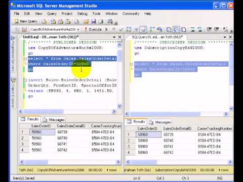Click right scroll arrow under publisher results grid

[x=118, y=162]
